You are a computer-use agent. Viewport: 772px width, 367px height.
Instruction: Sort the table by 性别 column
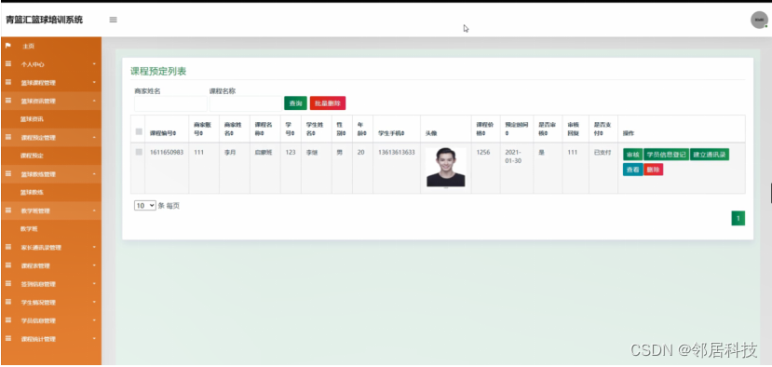(341, 129)
